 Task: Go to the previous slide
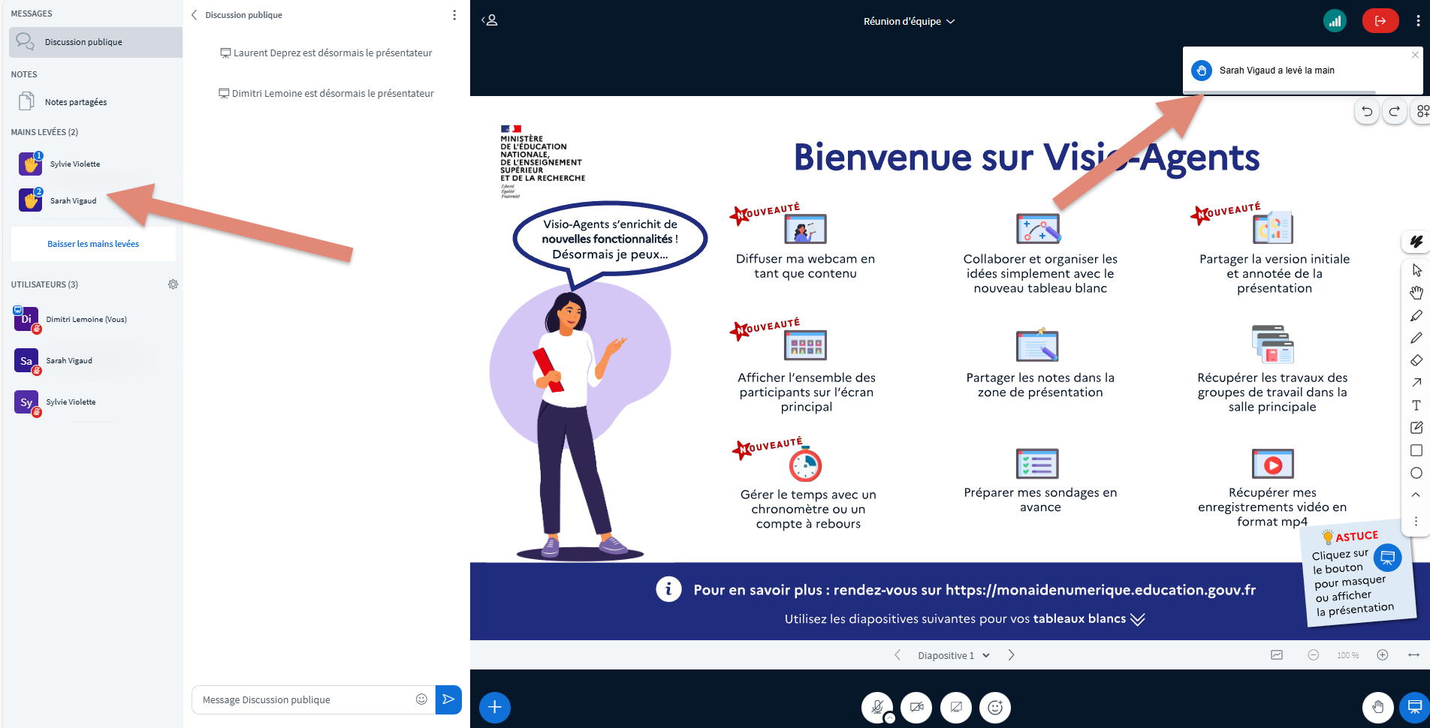(898, 655)
